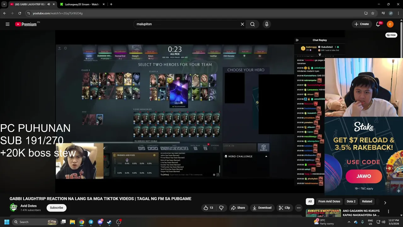The width and height of the screenshot is (403, 227).
Task: Open the Avid Dotes channel avatar
Action: 14,207
